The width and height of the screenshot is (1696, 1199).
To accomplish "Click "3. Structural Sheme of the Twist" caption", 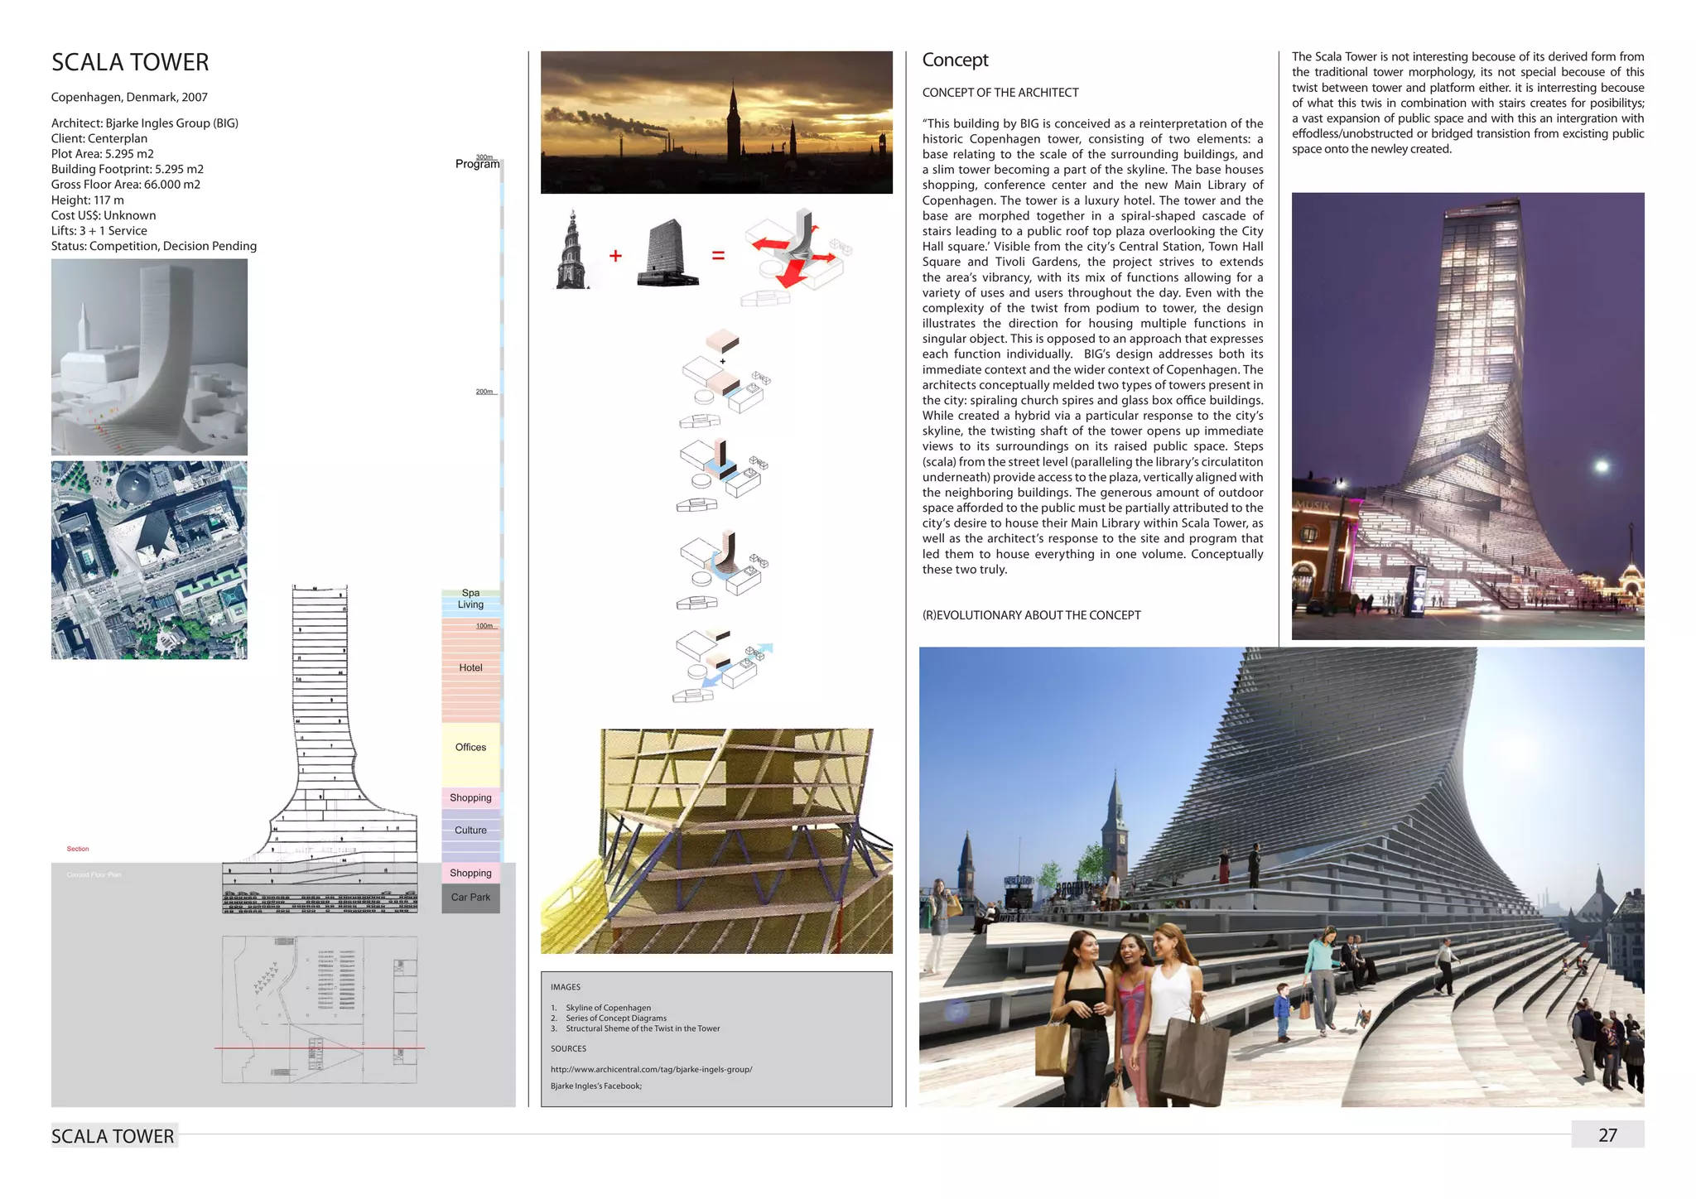I will click(x=635, y=1028).
